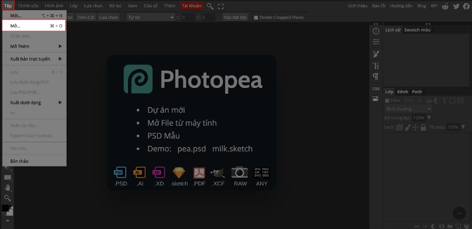Switch to the Swatch màu tab
Screen dimensions: 472x229
point(417,30)
